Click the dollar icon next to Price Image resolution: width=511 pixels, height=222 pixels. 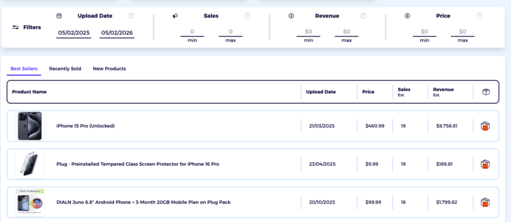pos(407,15)
